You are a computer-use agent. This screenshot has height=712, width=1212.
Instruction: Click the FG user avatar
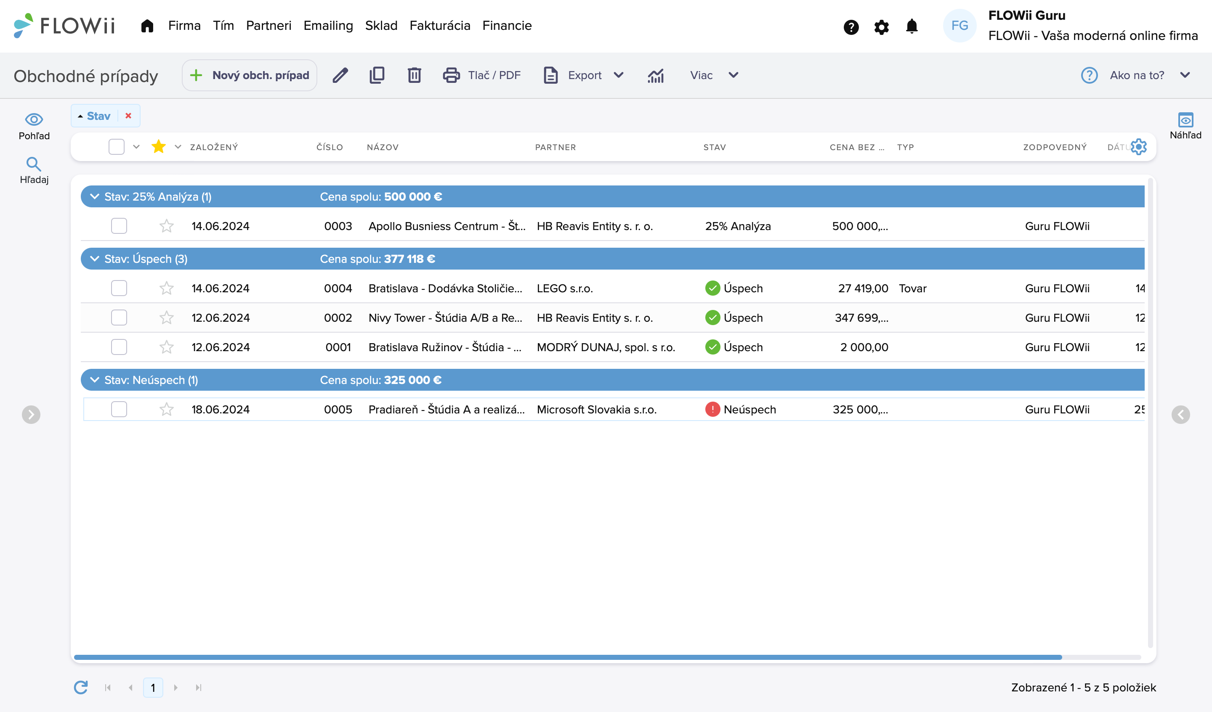click(959, 26)
